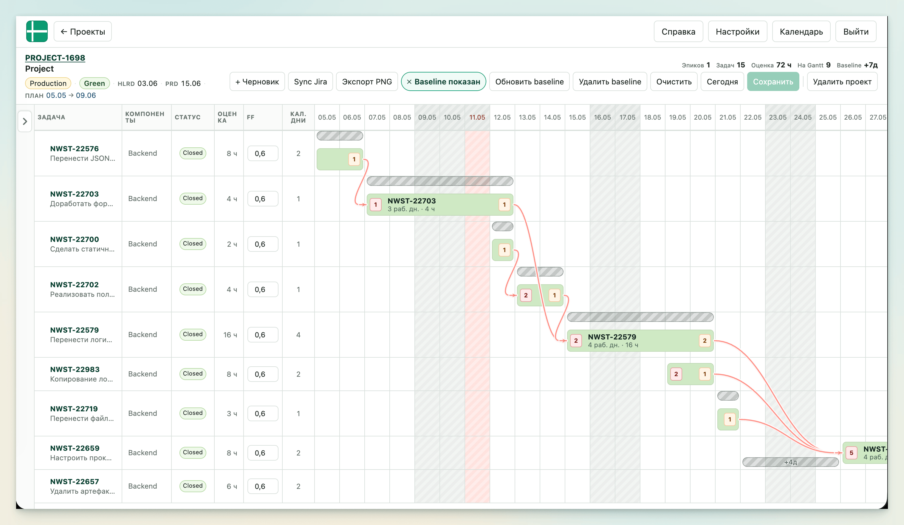This screenshot has height=525, width=904.
Task: Click incoming badge 5 on NWST-22659 bar
Action: 852,453
